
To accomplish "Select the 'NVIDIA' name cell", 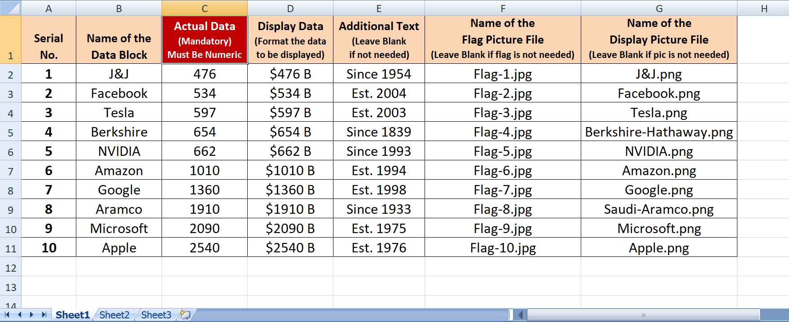I will pyautogui.click(x=119, y=151).
